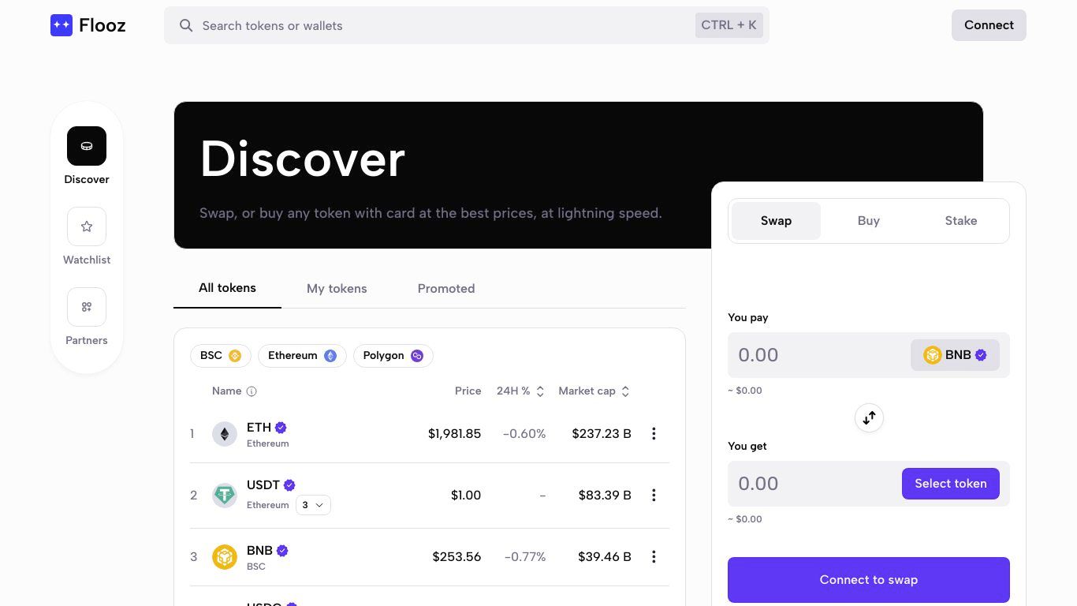Sort by 24H % column
1077x606 pixels.
pyautogui.click(x=520, y=391)
